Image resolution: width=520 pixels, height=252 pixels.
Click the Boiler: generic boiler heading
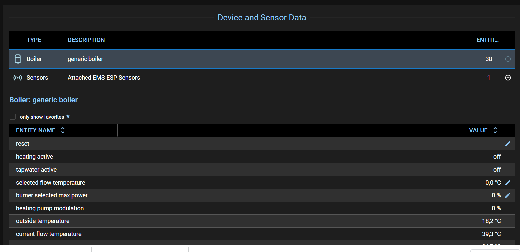[43, 100]
